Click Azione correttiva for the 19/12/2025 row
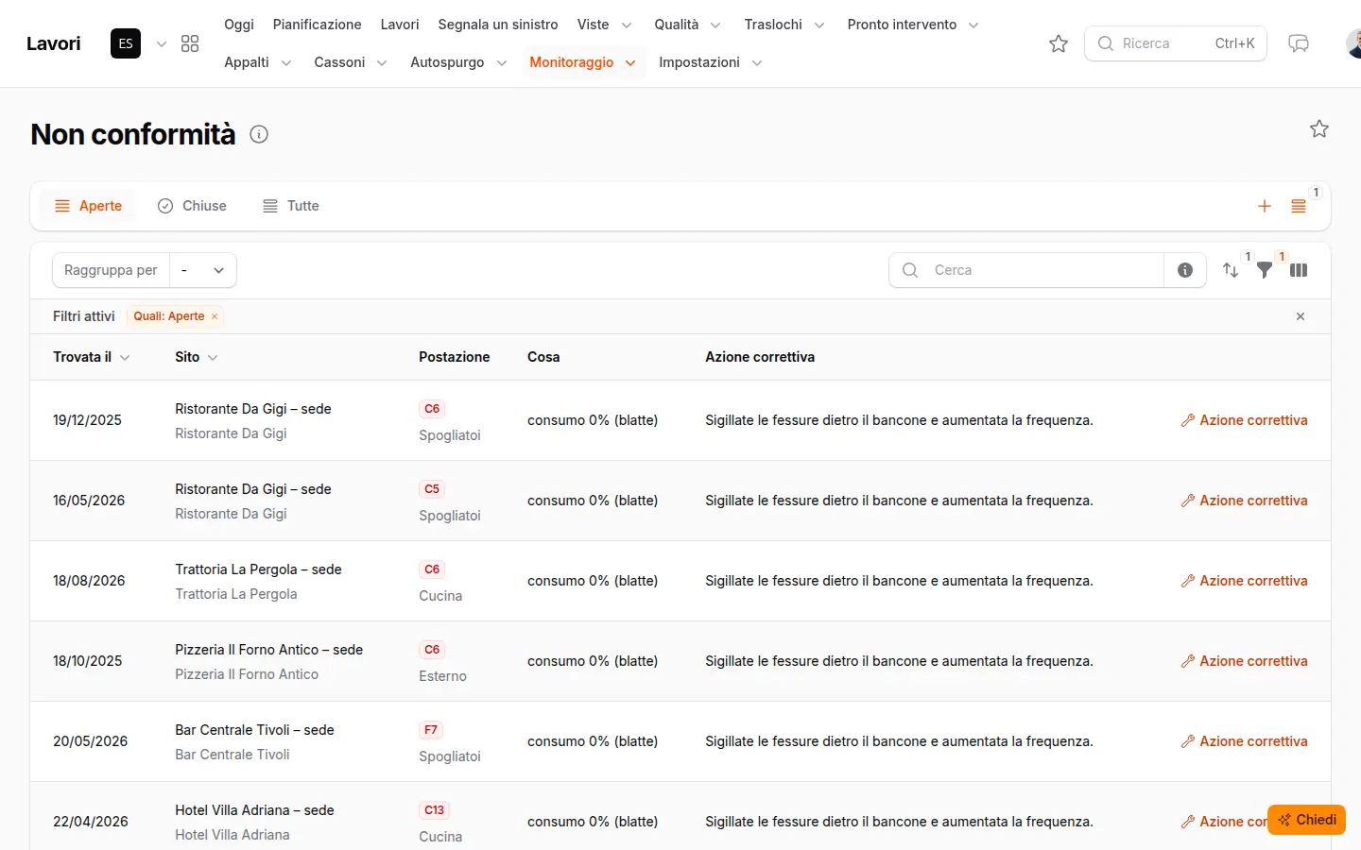 1245,420
